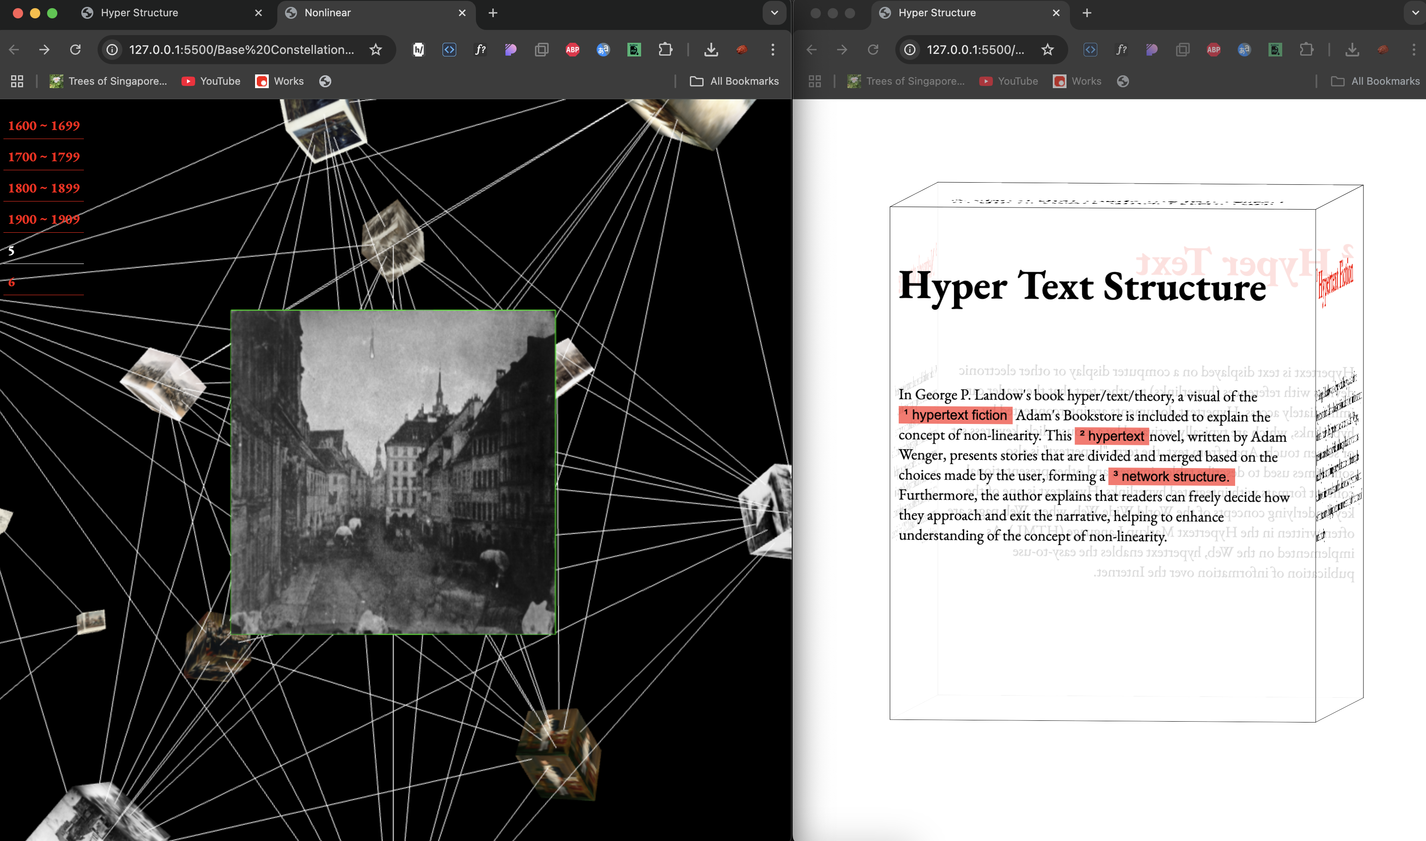
Task: Click the WhatFont f? extension in left window
Action: (480, 50)
